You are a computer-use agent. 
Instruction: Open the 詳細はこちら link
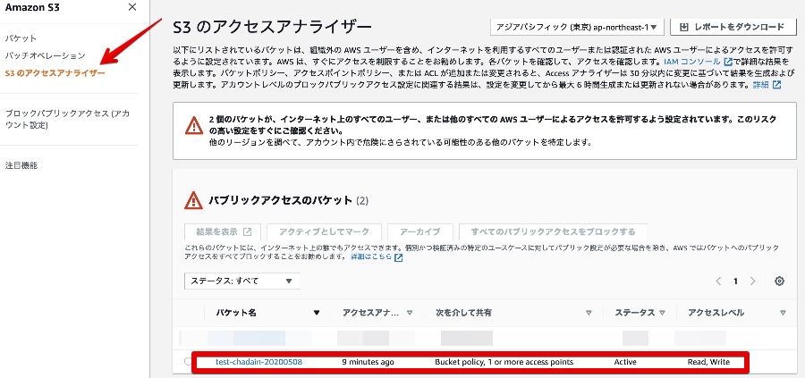(x=370, y=256)
